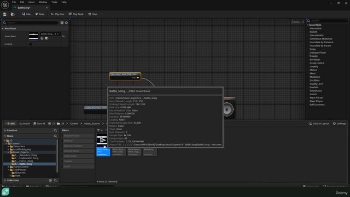Open the Asset menu

click(x=31, y=2)
